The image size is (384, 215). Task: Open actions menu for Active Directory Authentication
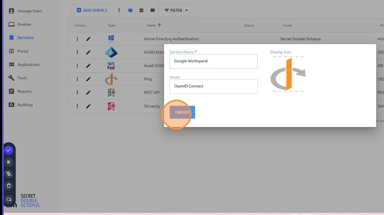point(77,39)
